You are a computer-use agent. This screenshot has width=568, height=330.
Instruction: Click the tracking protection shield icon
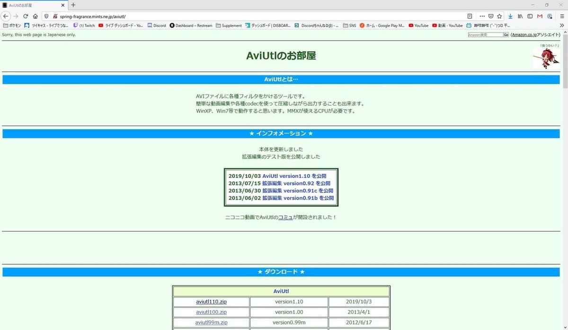[x=46, y=16]
